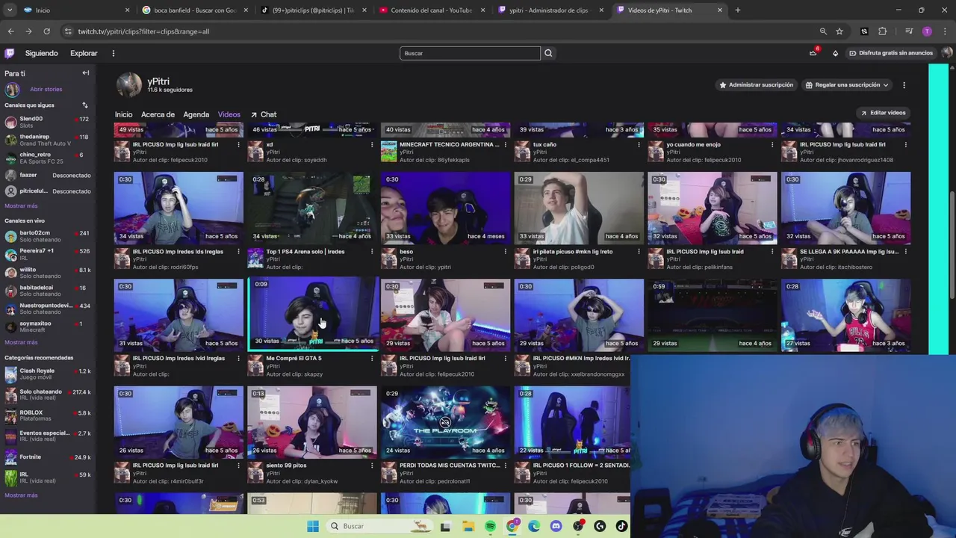Open the channel Chat link

(x=264, y=115)
